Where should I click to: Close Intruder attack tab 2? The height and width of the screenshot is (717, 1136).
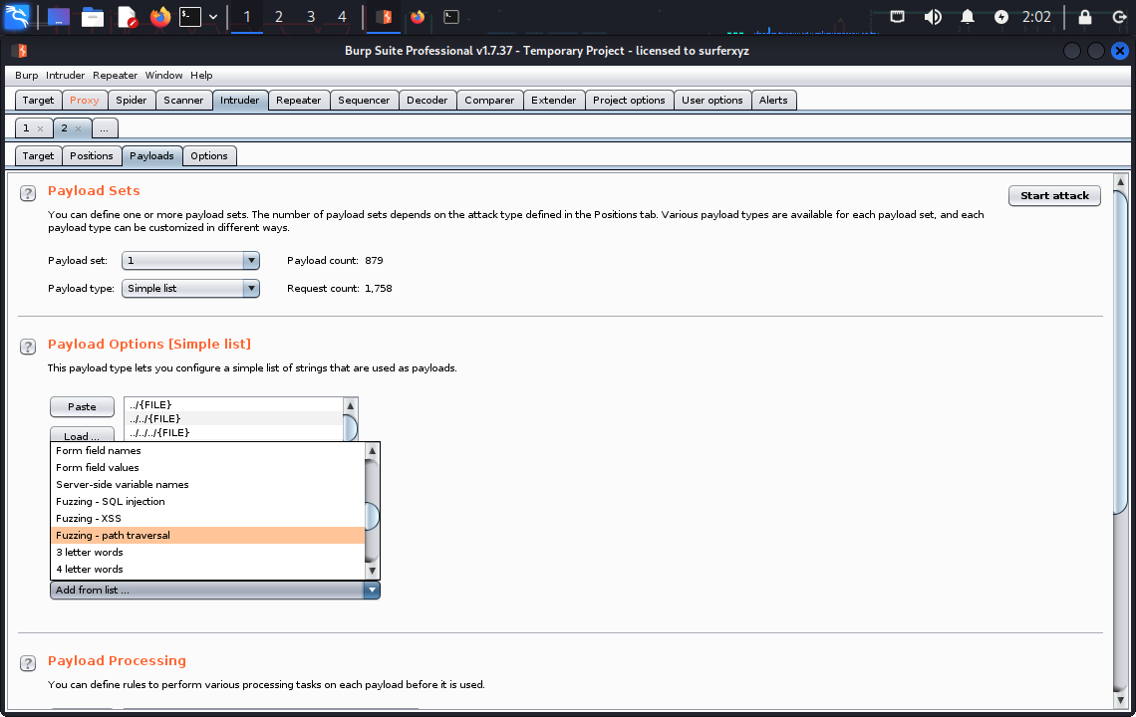[x=79, y=128]
